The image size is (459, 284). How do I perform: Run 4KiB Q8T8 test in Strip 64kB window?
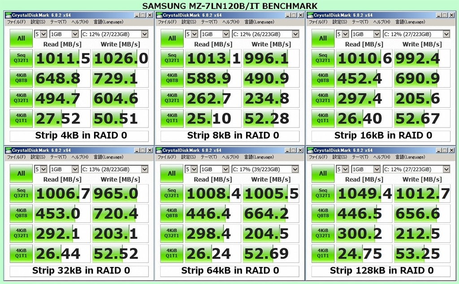click(172, 213)
